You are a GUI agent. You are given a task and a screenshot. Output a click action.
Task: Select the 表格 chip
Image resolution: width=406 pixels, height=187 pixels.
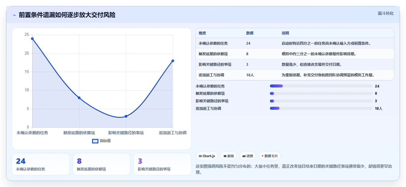pos(229,156)
